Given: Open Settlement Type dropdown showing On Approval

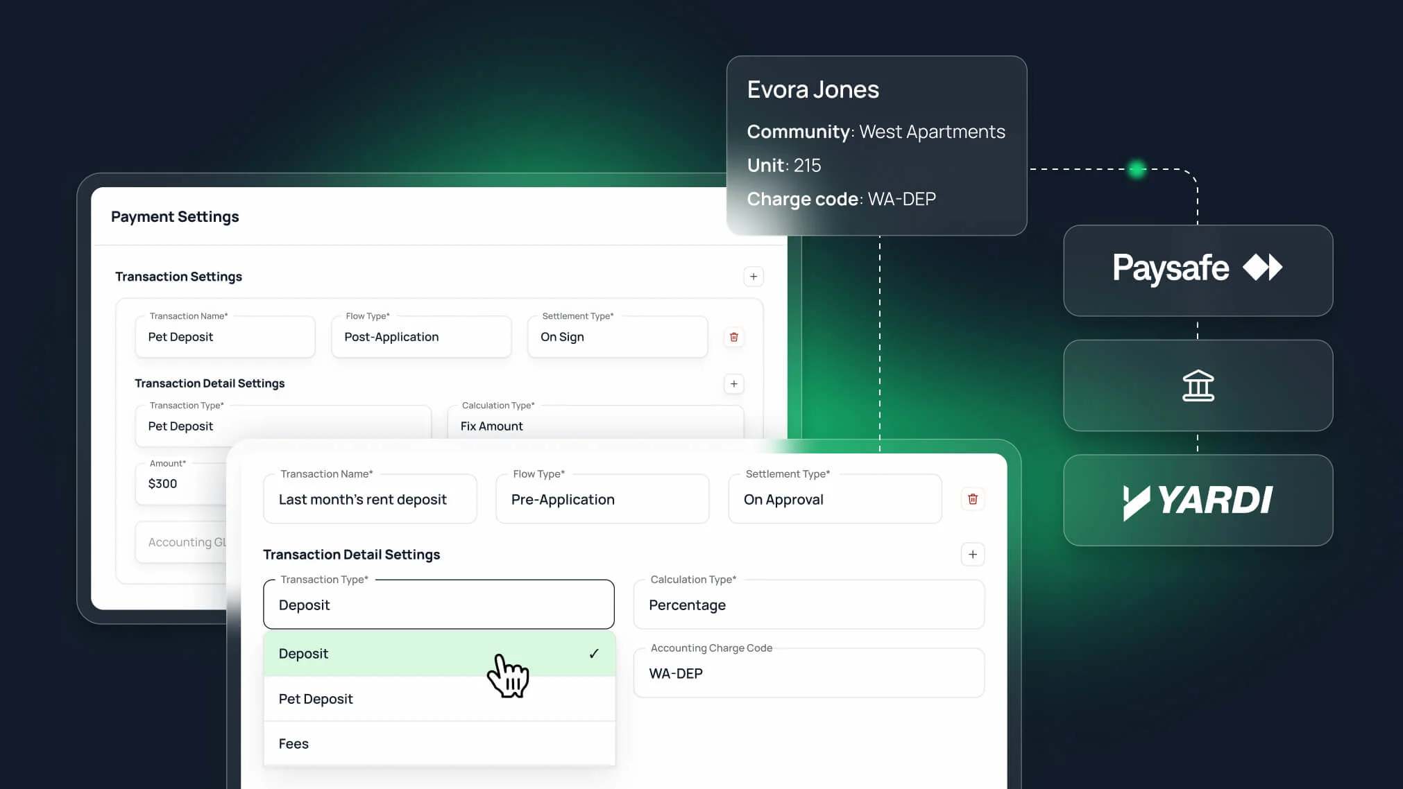Looking at the screenshot, I should point(835,499).
